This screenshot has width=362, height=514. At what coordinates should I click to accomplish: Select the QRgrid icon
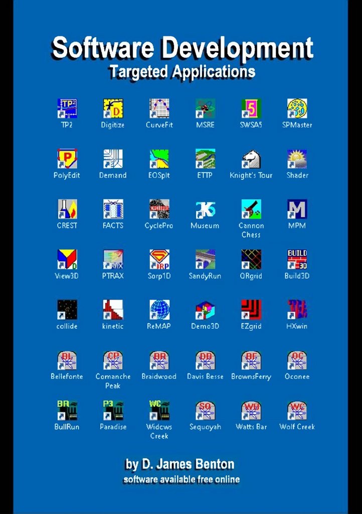click(x=251, y=260)
